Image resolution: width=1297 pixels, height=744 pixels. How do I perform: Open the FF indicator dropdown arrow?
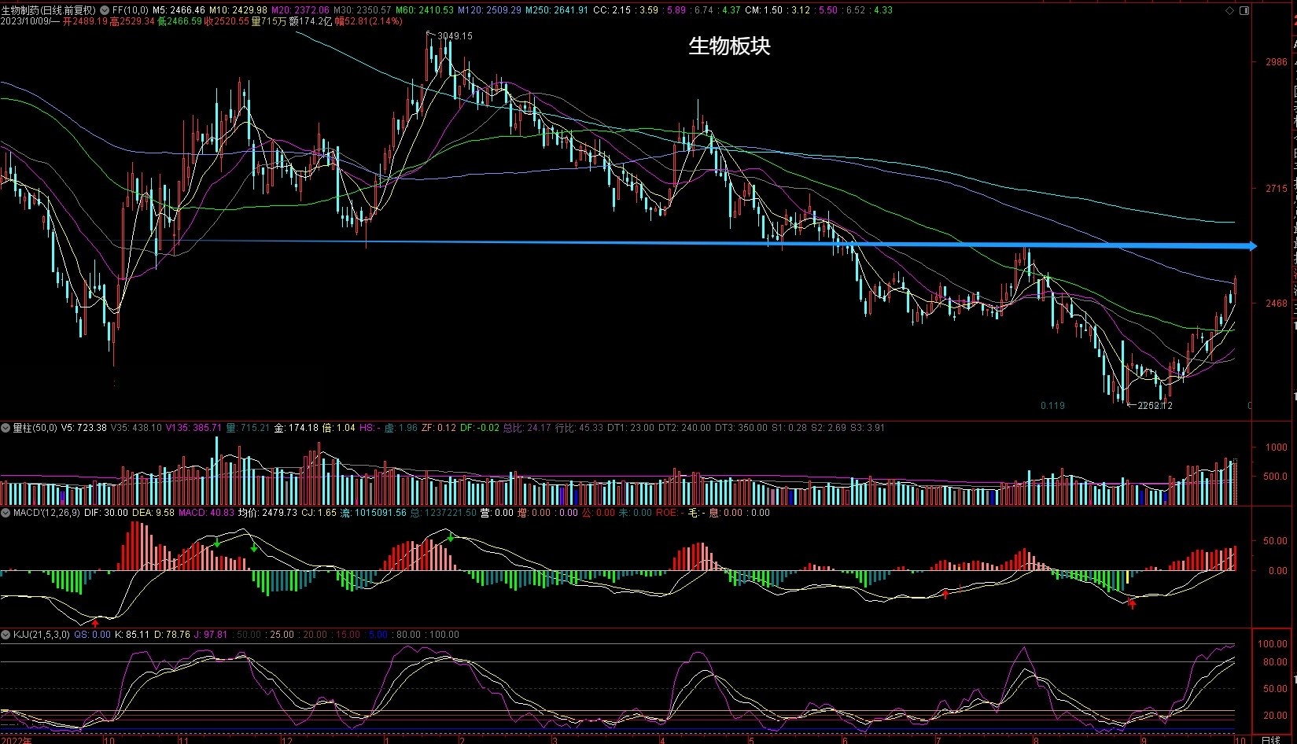(105, 10)
